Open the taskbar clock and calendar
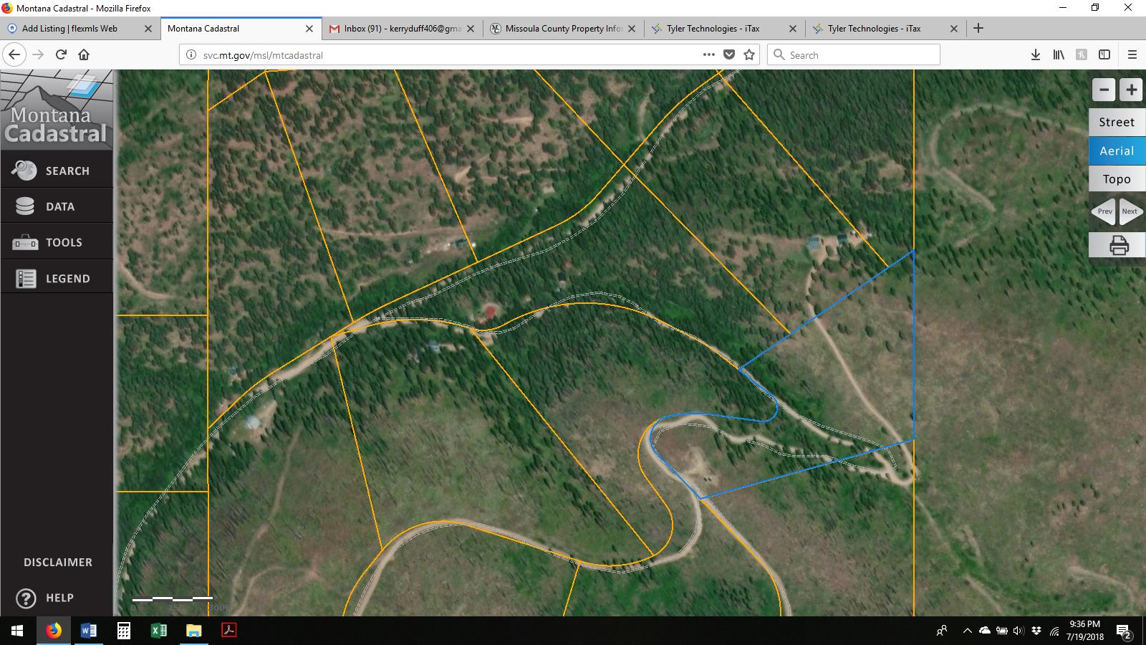 pyautogui.click(x=1084, y=631)
